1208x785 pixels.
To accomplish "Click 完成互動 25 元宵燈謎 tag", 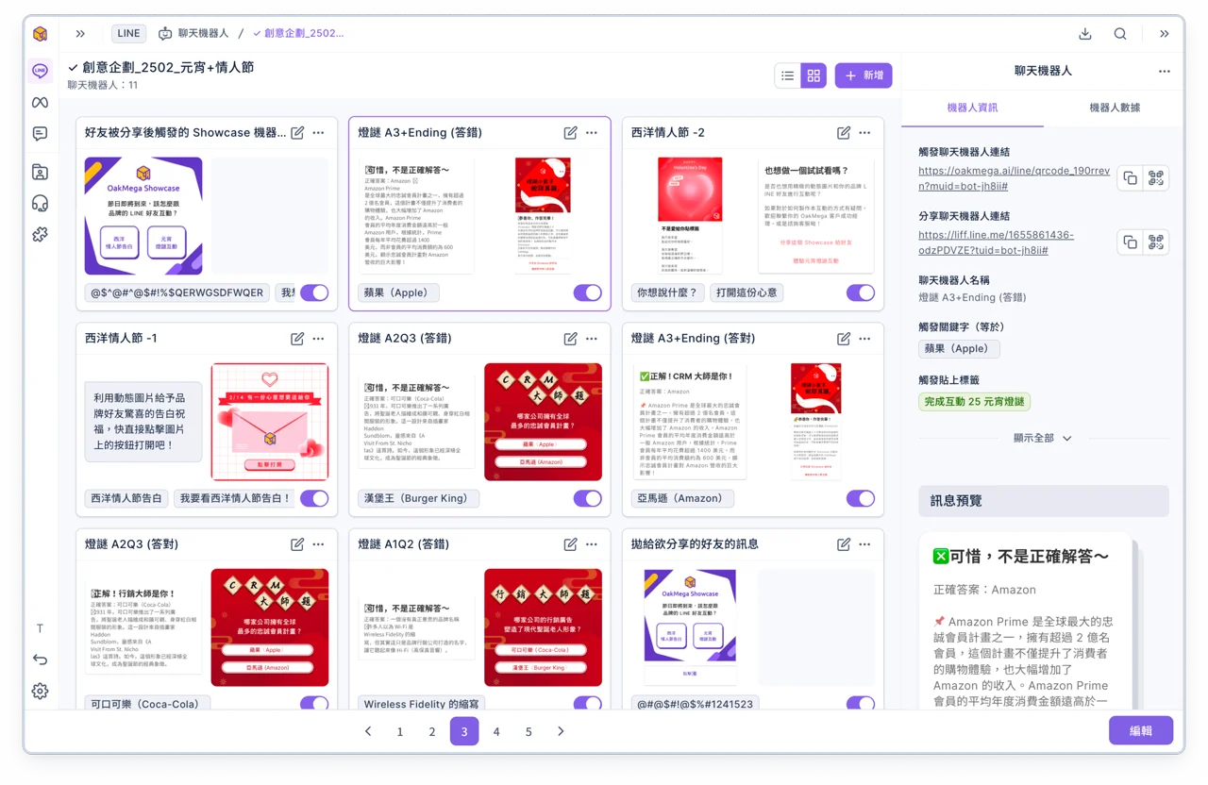I will [x=975, y=401].
